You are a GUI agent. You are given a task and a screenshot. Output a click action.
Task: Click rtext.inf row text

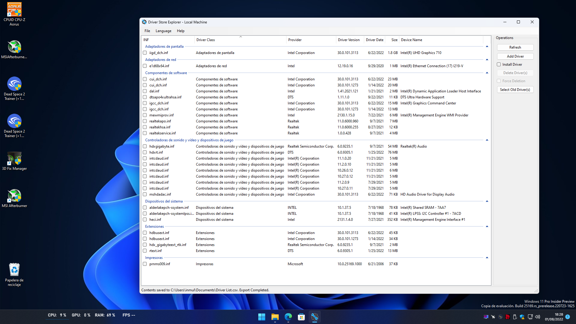(155, 251)
